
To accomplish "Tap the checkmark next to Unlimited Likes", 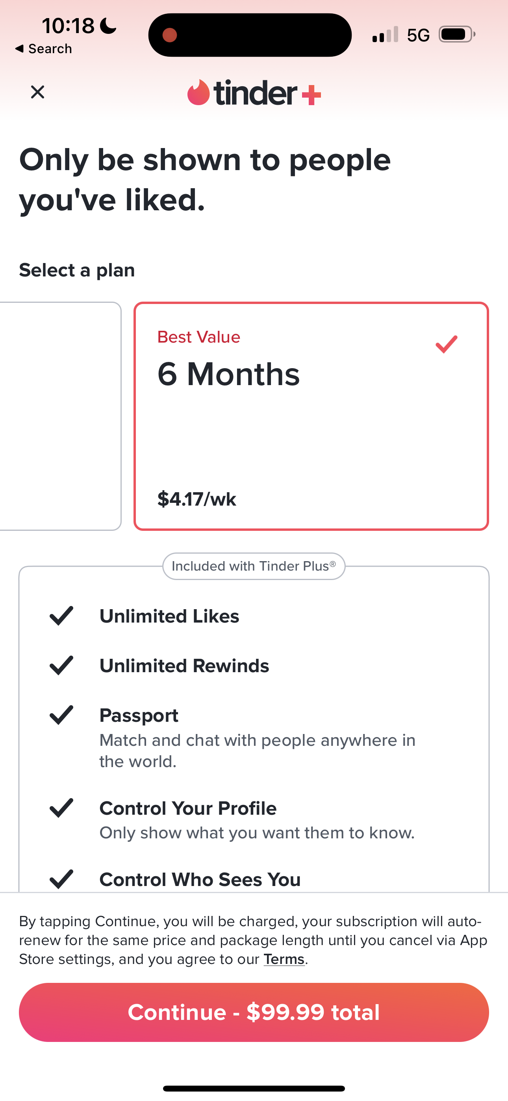I will [61, 616].
